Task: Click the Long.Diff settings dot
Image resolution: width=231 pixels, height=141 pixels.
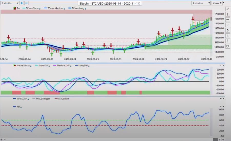Action: click(x=89, y=66)
